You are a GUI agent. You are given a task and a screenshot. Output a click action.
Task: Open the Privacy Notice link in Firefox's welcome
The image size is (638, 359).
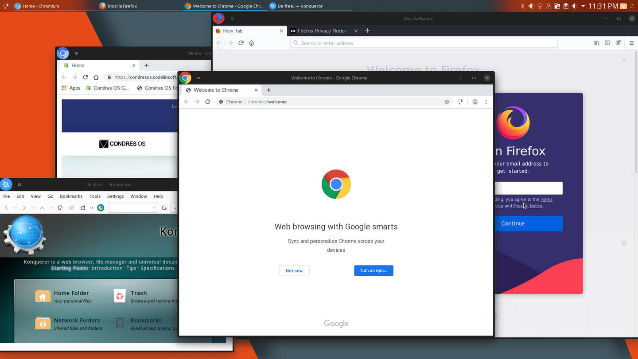coord(528,206)
